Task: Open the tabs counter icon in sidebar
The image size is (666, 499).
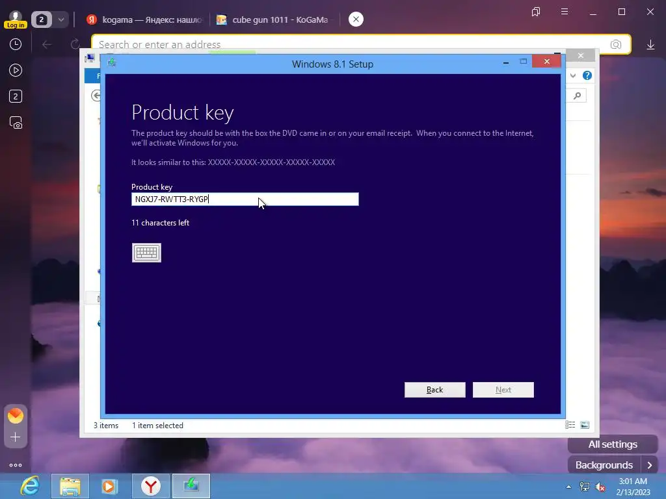Action: click(16, 96)
